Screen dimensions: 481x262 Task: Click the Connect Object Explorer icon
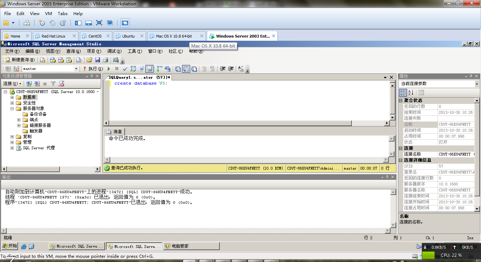[29, 84]
